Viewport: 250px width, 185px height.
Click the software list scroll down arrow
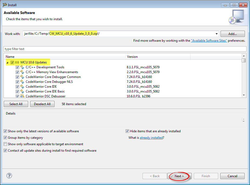coord(244,95)
